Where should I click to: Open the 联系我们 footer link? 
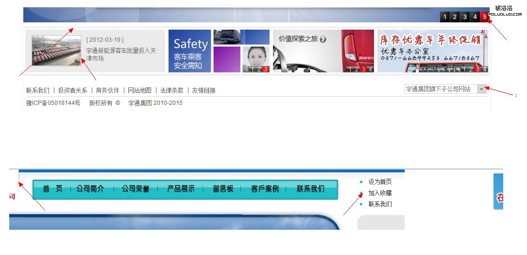point(38,90)
